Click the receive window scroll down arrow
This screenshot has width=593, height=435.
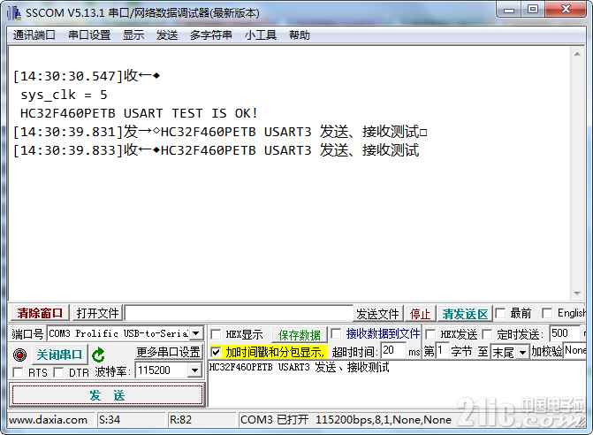(x=577, y=294)
